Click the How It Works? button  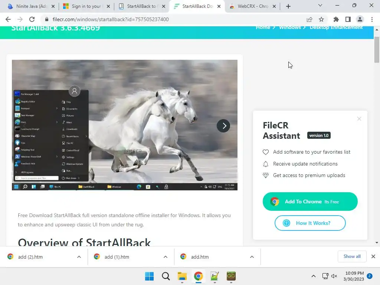coord(310,223)
